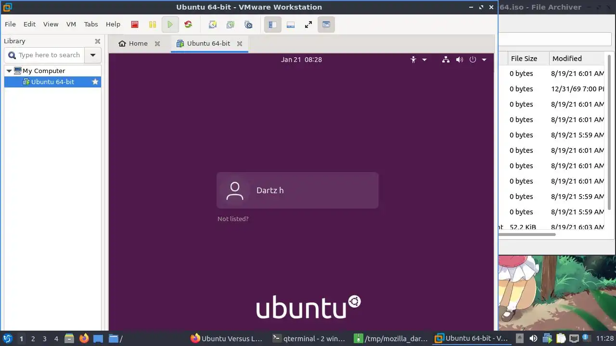Click the clipboard tray icon
Viewport: 616px width, 346px height.
point(561,339)
